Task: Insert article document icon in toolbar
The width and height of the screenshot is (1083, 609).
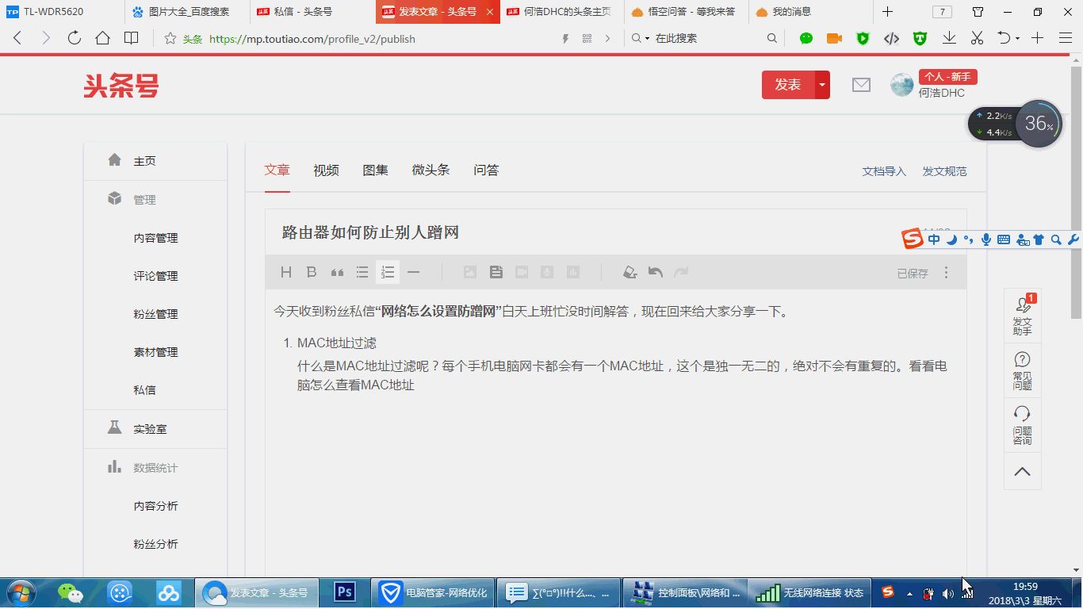Action: 496,272
